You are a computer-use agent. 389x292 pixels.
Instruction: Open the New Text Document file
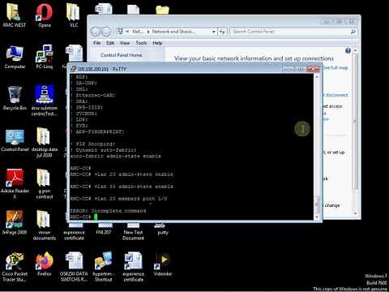coord(133,232)
